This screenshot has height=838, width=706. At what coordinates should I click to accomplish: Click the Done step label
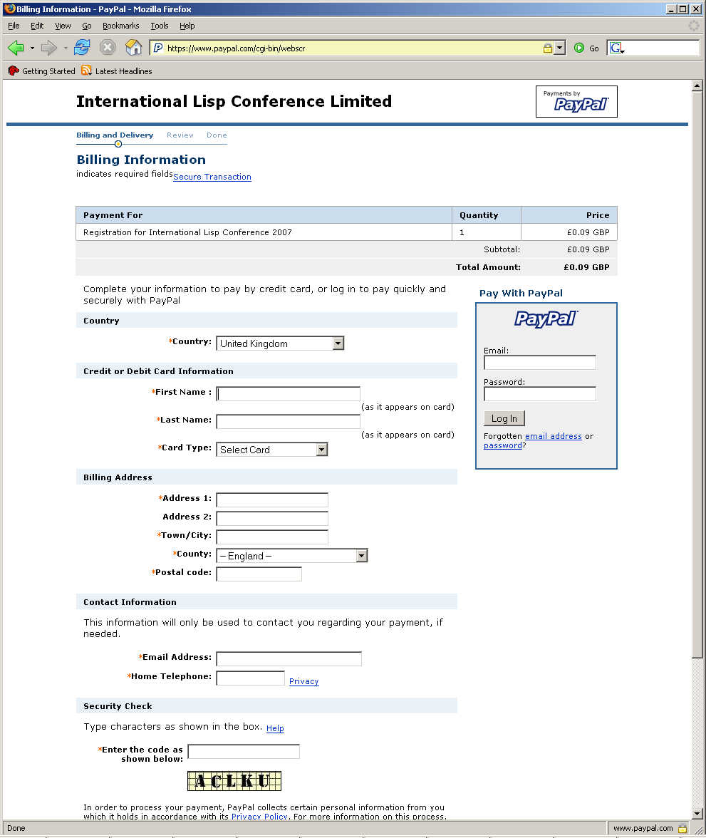217,135
